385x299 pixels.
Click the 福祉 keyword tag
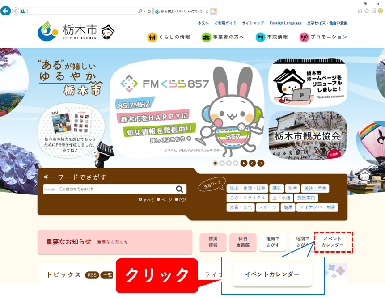[x=277, y=188]
